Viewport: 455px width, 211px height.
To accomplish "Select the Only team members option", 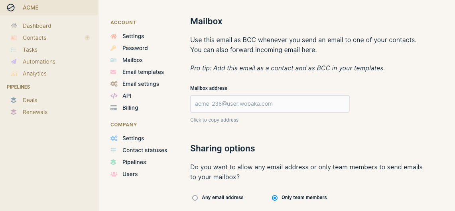I will click(274, 198).
